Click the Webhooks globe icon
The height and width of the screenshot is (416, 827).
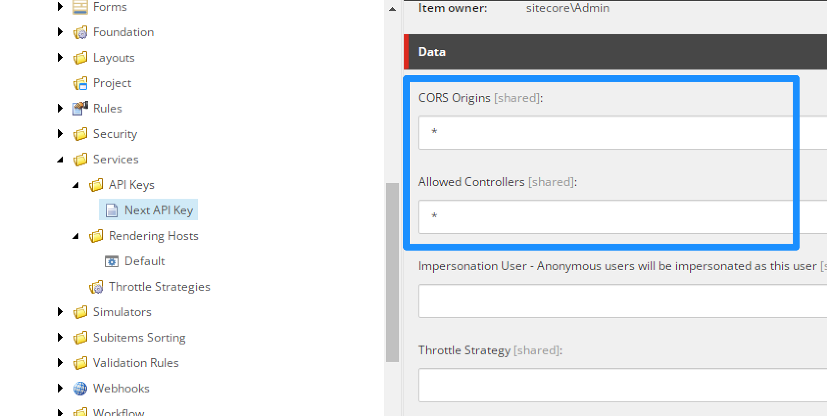(80, 389)
